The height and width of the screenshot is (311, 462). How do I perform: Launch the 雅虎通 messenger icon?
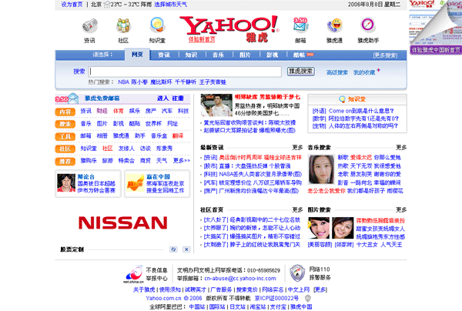pyautogui.click(x=335, y=25)
